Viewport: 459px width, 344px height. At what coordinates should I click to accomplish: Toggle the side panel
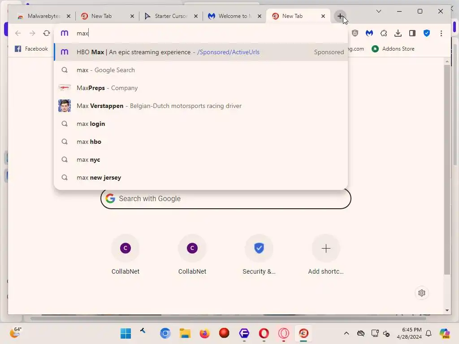412,33
